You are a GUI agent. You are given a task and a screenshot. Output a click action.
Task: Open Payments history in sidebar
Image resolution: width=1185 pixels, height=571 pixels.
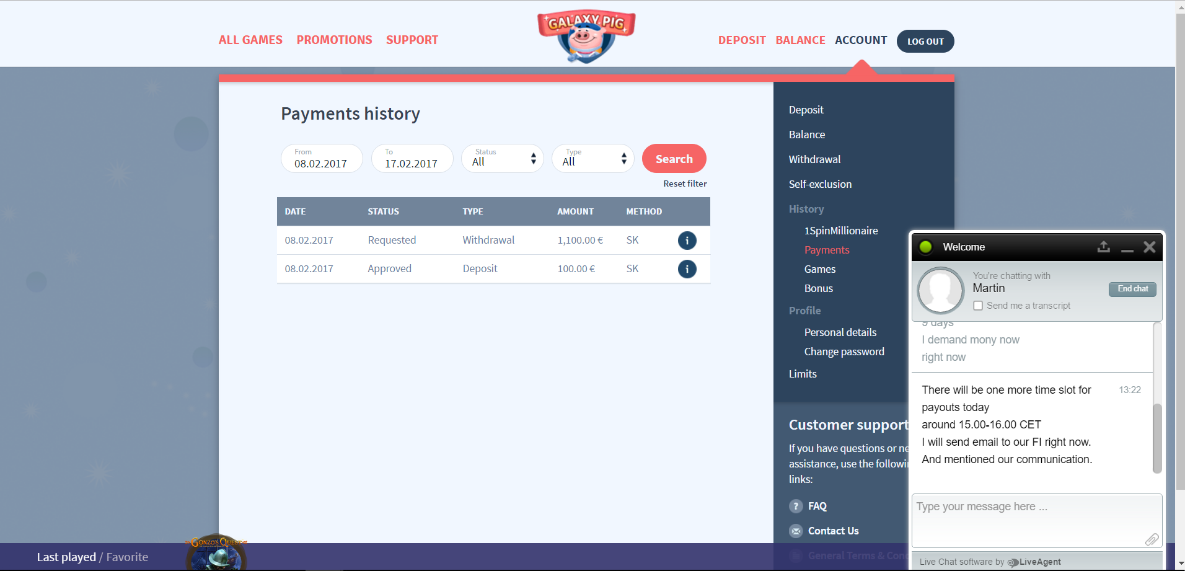point(827,250)
